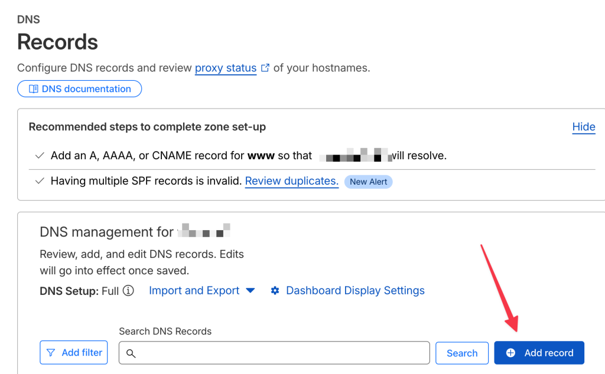Click the external link icon beside proxy status

(x=265, y=68)
